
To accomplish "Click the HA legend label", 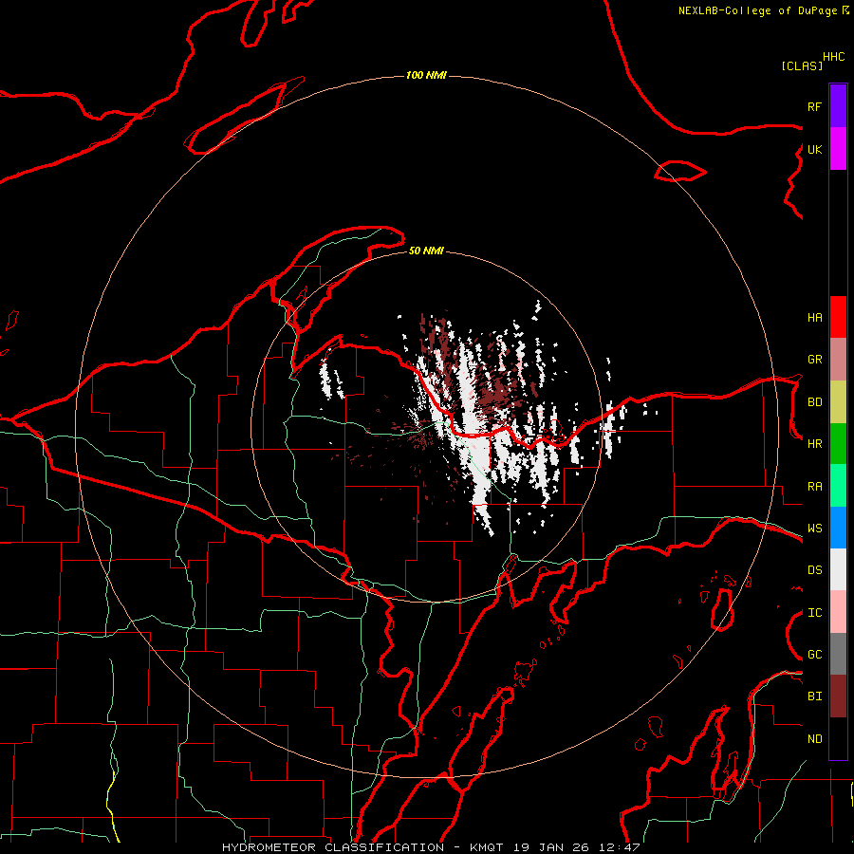I will pos(814,318).
